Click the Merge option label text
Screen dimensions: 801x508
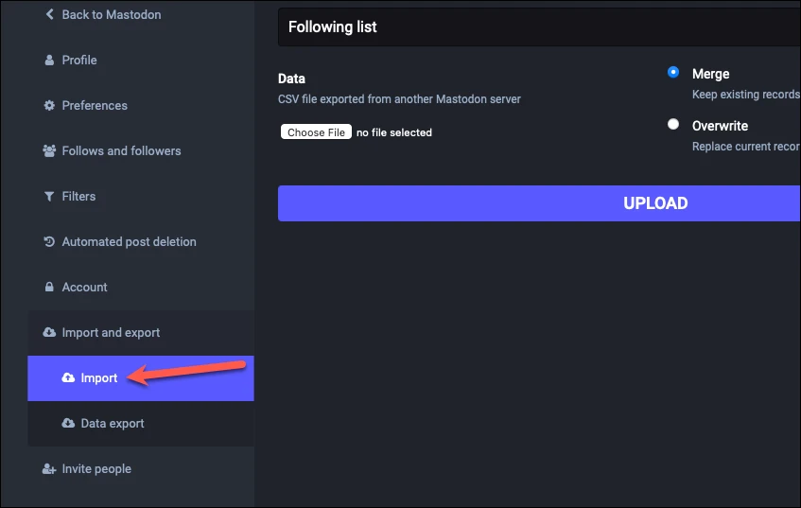click(710, 74)
